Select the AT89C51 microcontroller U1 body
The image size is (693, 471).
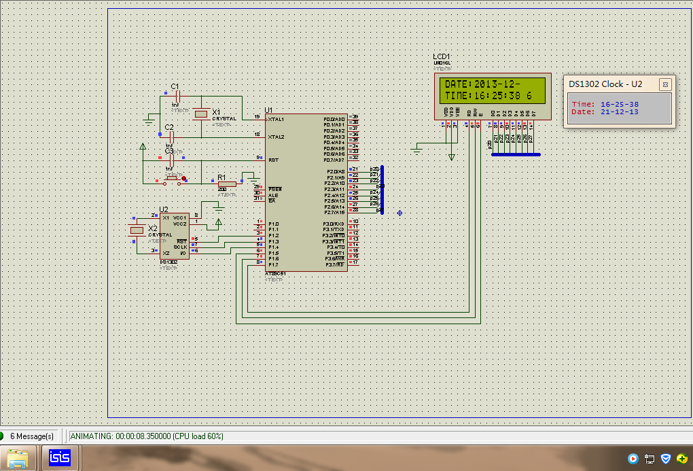306,193
